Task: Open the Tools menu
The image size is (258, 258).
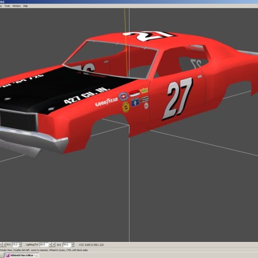Action: 7,6
